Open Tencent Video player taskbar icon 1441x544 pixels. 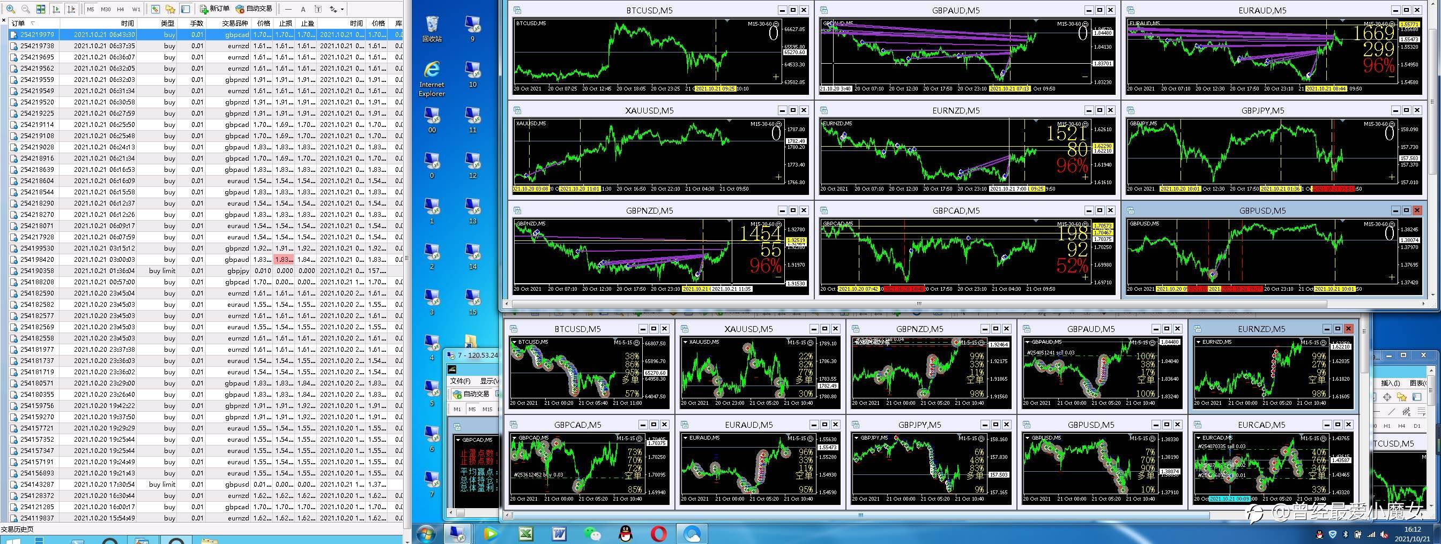point(490,534)
